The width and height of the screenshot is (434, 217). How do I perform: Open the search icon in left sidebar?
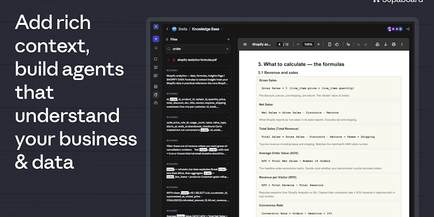point(156,48)
